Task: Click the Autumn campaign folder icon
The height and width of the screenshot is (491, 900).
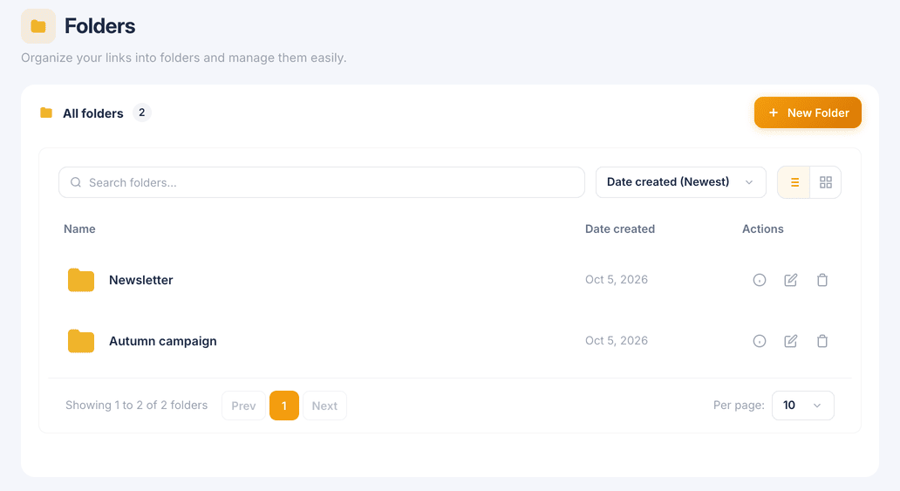Action: click(x=81, y=341)
